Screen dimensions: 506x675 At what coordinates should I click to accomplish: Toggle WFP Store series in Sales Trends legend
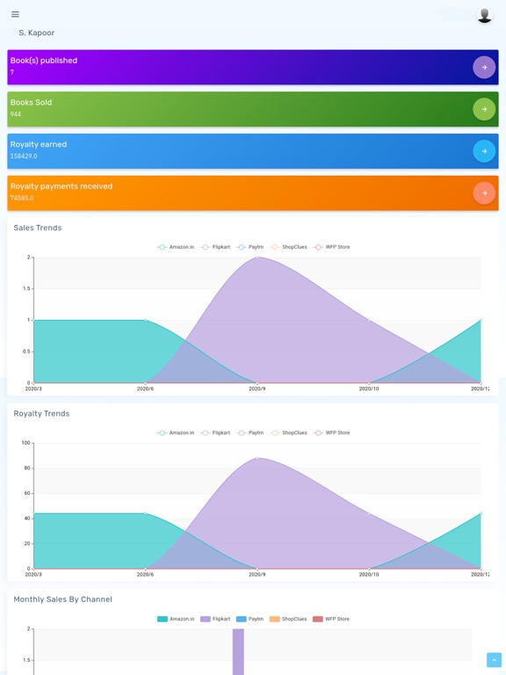click(332, 247)
